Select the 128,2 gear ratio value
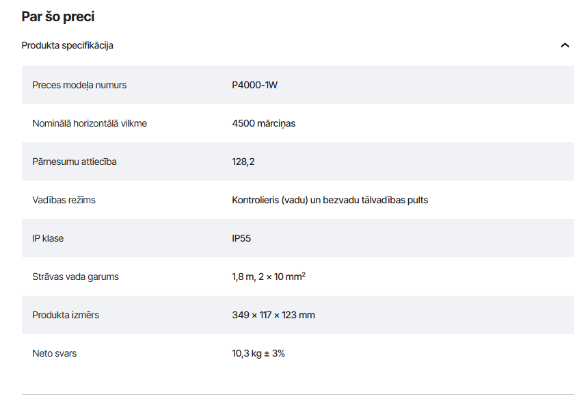This screenshot has width=577, height=397. click(x=243, y=162)
